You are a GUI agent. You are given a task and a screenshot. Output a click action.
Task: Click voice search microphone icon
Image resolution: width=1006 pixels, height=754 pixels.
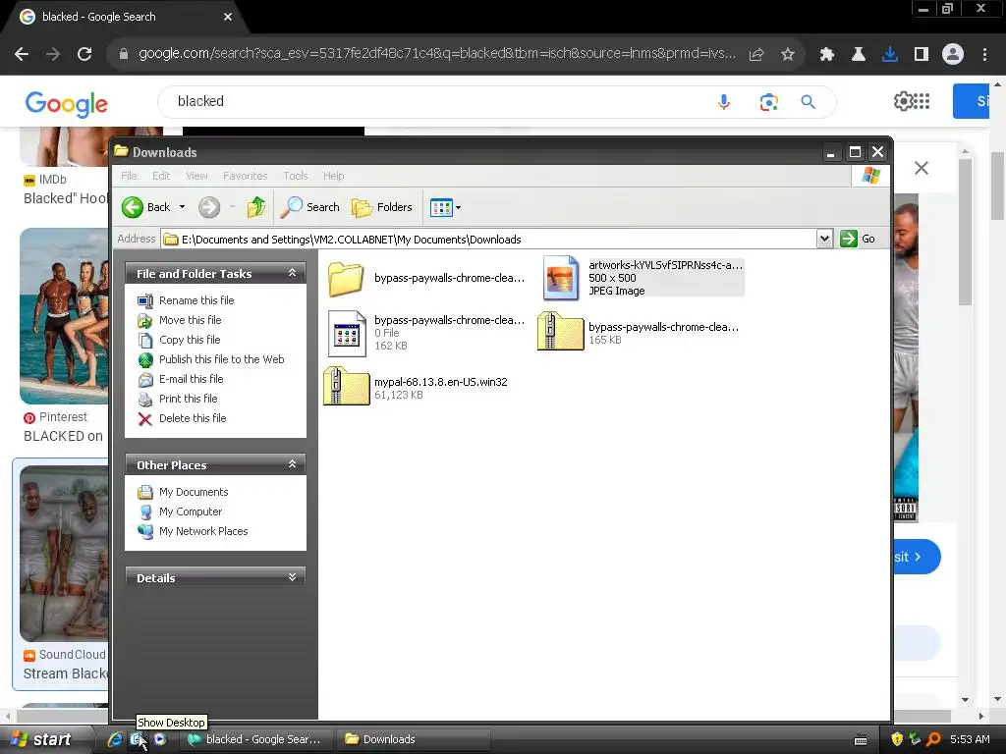point(724,102)
